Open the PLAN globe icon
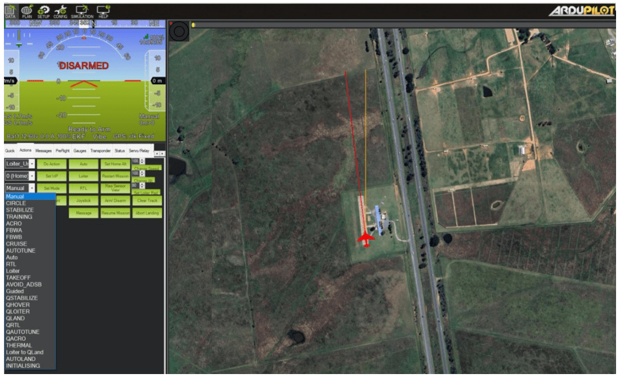Image resolution: width=620 pixels, height=378 pixels. [x=26, y=11]
